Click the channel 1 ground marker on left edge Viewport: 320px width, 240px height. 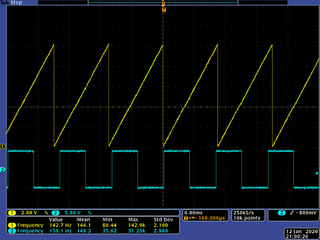(2, 147)
